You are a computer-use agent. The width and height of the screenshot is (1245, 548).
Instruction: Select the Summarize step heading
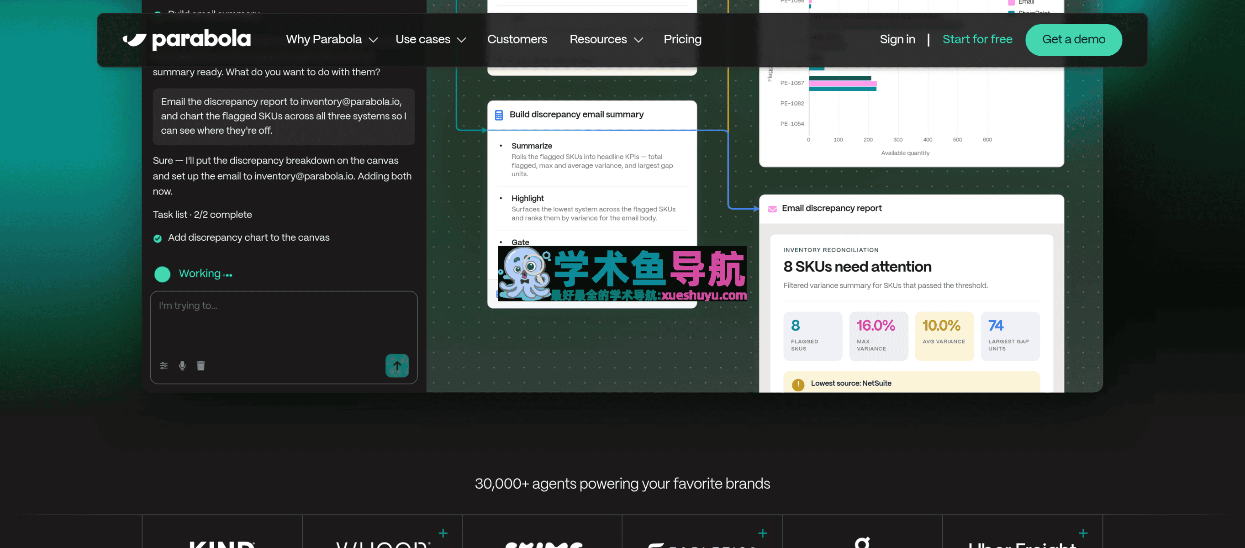(532, 146)
